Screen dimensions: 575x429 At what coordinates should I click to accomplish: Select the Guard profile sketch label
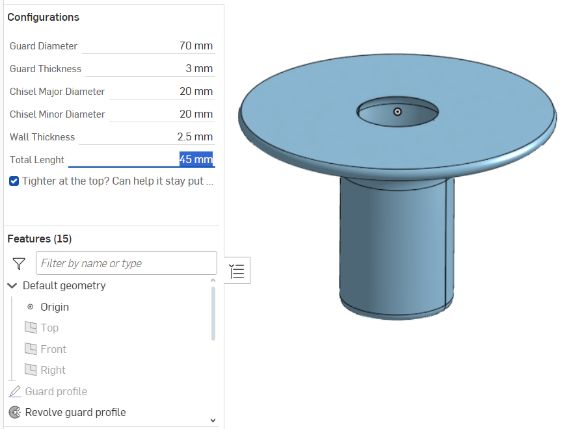coord(56,391)
